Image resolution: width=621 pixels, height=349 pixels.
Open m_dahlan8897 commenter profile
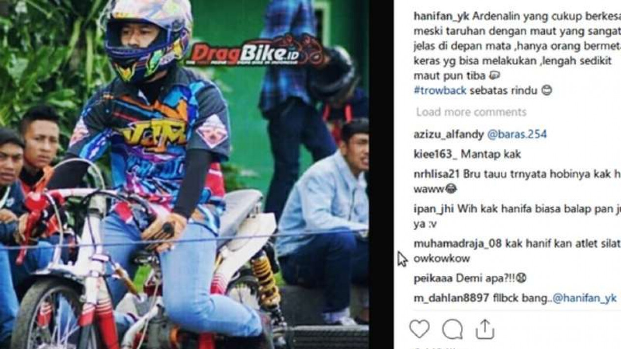451,298
